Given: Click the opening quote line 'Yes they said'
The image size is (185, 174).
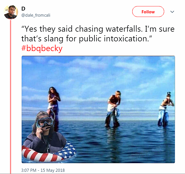Looking at the screenshot, I should coord(47,29).
